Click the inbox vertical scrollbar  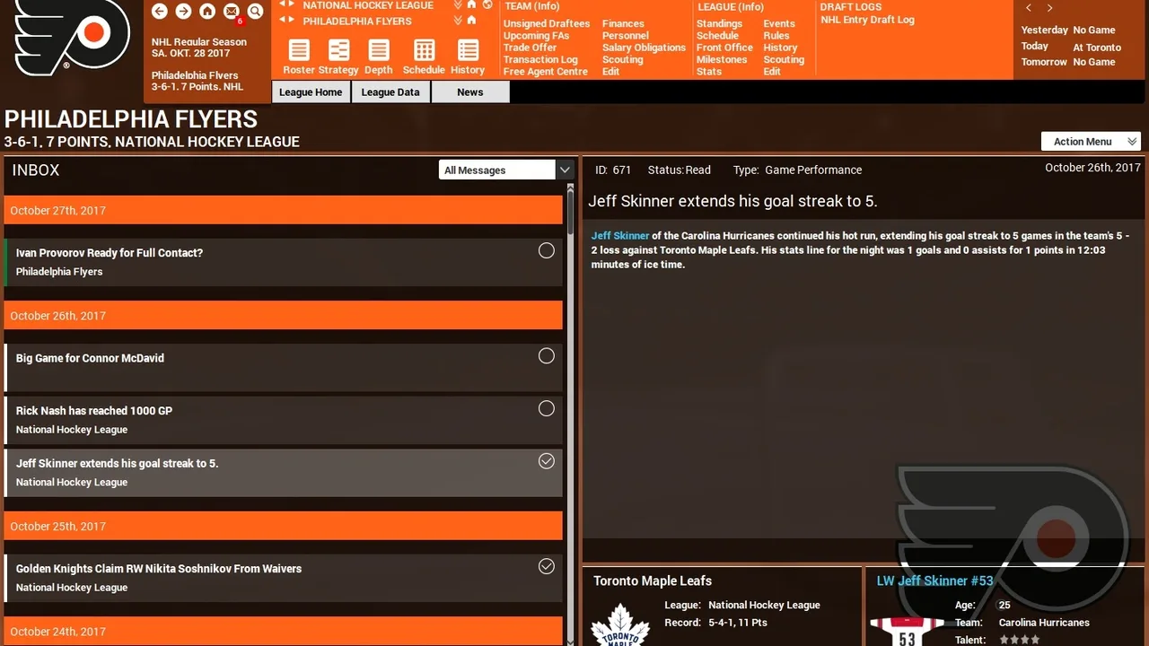(569, 413)
